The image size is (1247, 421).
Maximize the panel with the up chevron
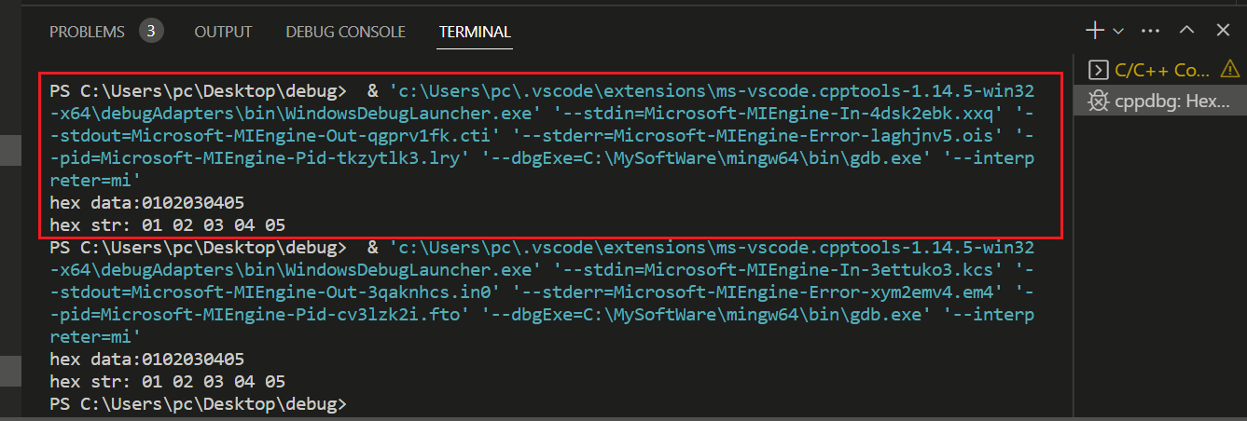click(1186, 31)
